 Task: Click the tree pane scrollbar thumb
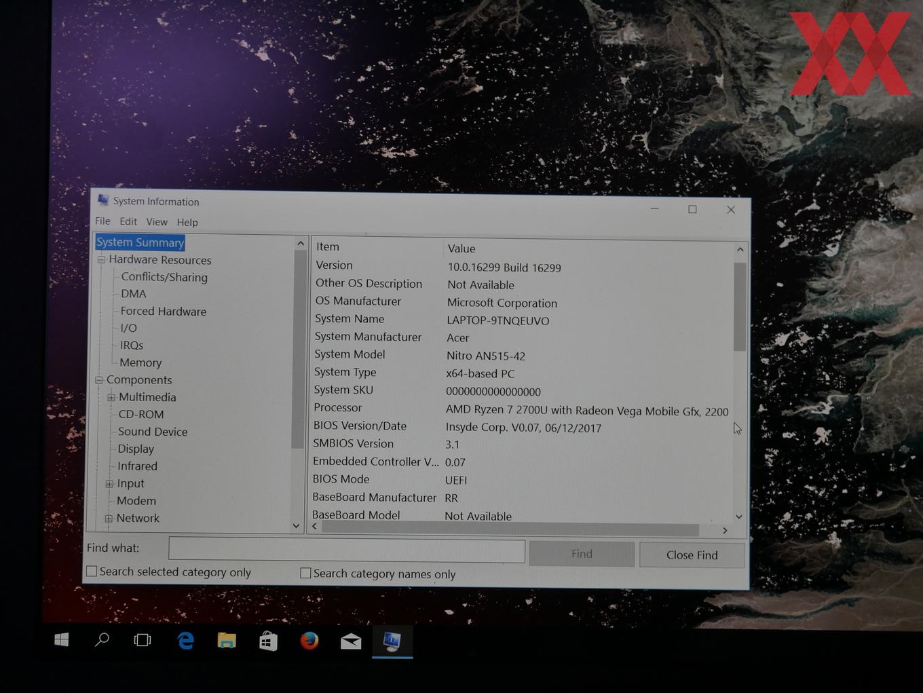tap(298, 350)
